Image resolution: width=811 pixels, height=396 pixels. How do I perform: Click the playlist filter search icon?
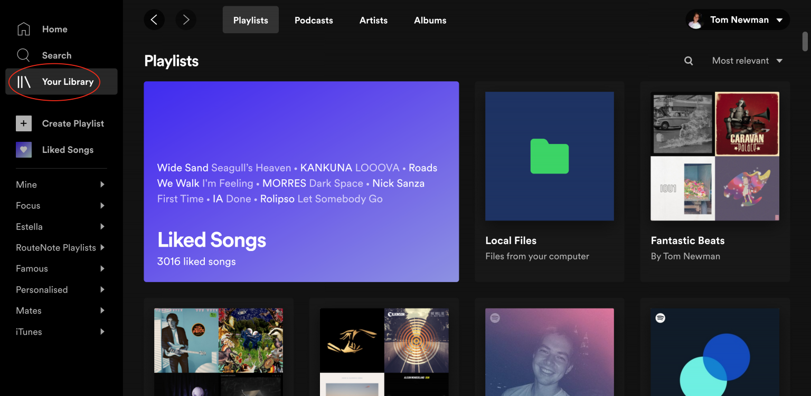point(689,61)
